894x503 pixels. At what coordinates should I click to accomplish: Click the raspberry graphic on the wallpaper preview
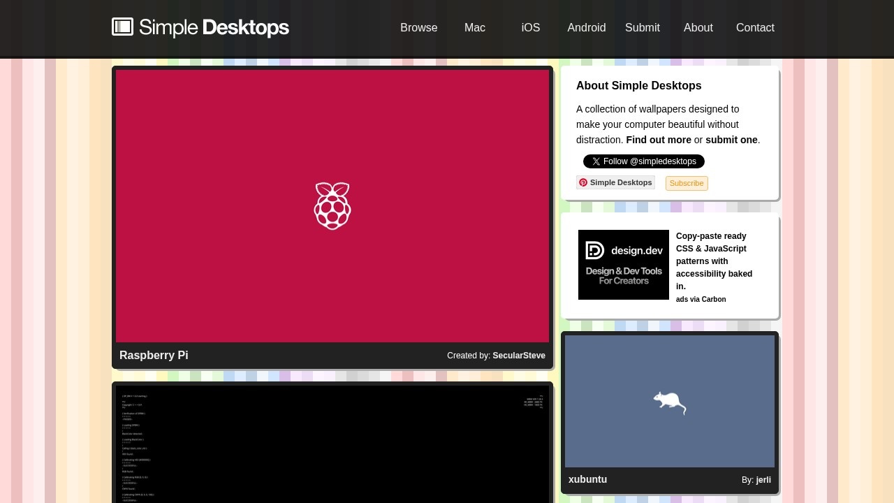tap(332, 205)
